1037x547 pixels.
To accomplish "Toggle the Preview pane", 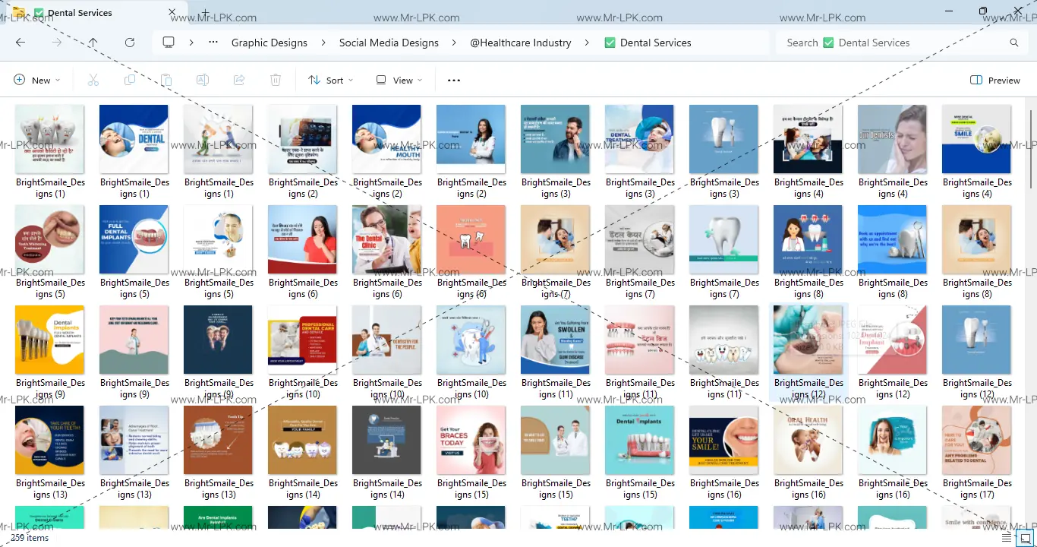I will click(x=994, y=80).
